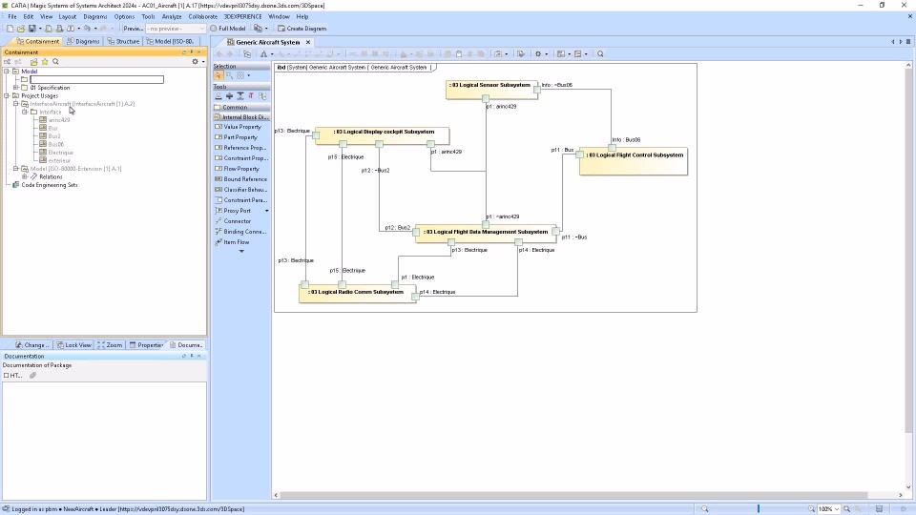Select the Electrique tree item

pos(61,153)
